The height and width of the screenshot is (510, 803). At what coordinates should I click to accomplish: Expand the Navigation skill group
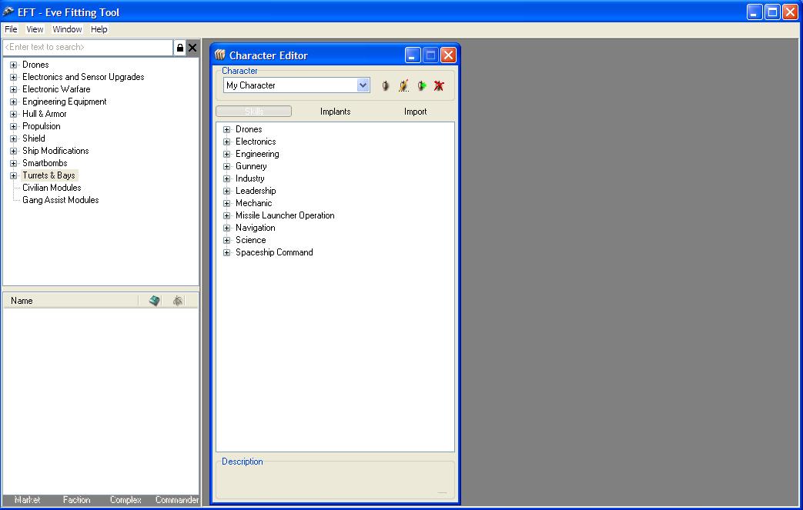(x=227, y=228)
